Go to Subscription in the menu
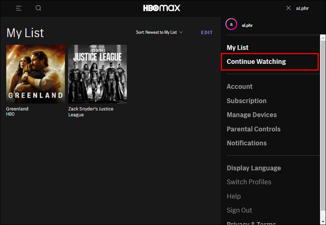Image resolution: width=326 pixels, height=225 pixels. pos(246,101)
